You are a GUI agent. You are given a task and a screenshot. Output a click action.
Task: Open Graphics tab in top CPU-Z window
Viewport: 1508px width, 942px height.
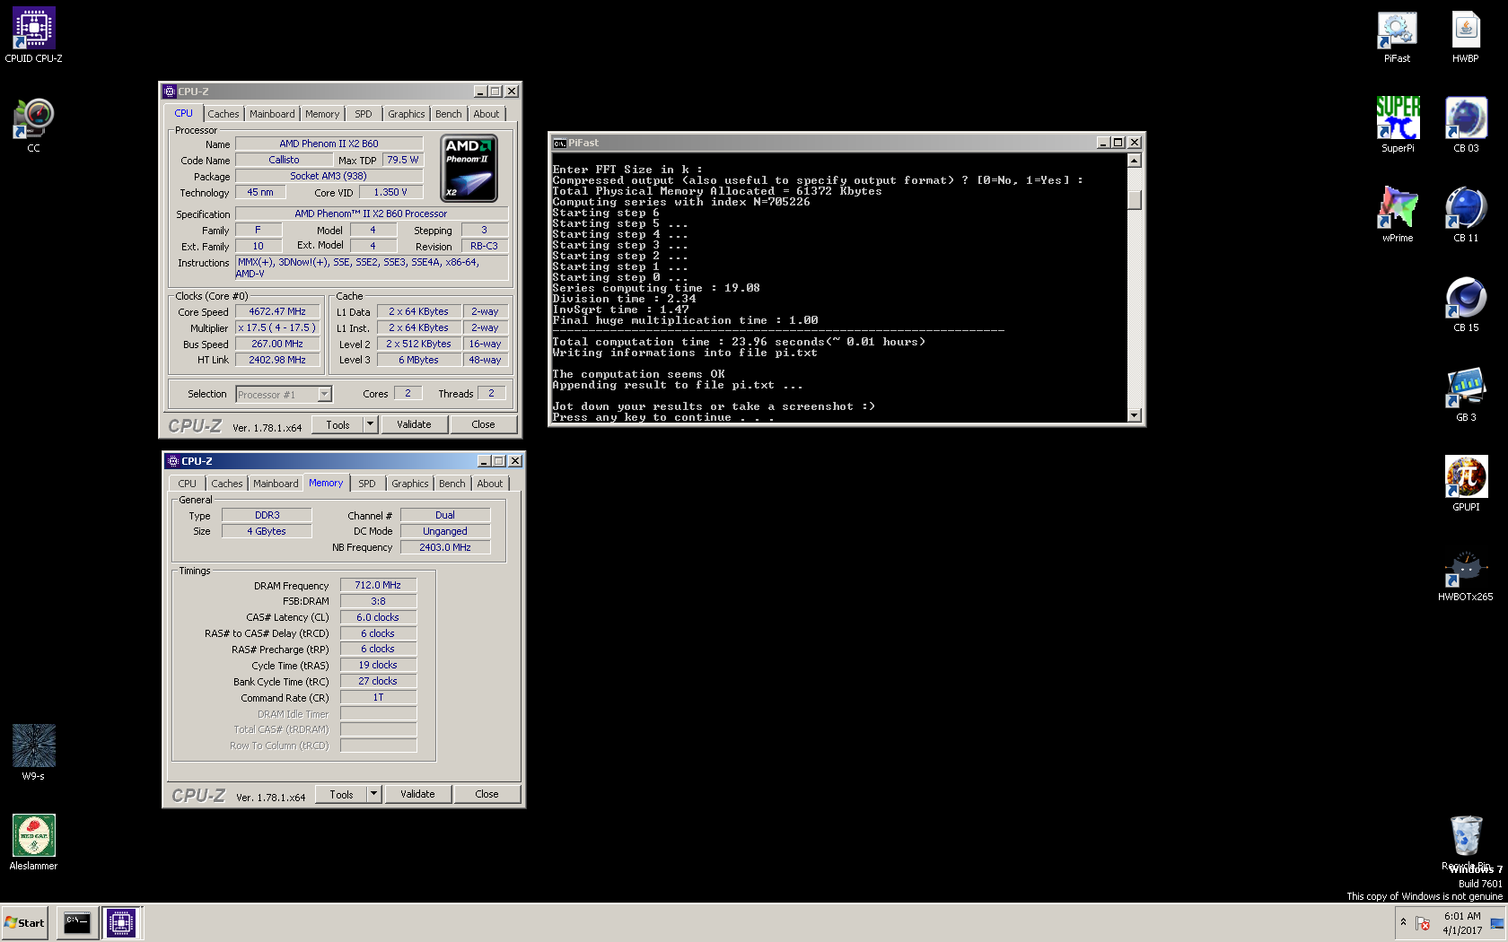(x=407, y=114)
